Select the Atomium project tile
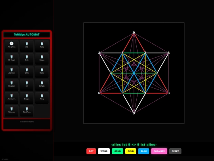Viewport: 214px width, 161px height. pos(11,72)
